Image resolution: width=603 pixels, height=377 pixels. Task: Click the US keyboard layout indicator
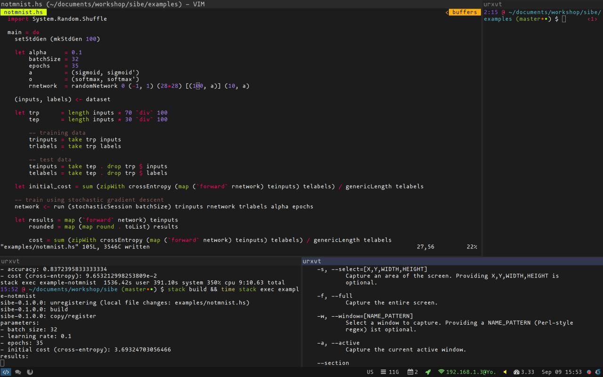coord(370,372)
